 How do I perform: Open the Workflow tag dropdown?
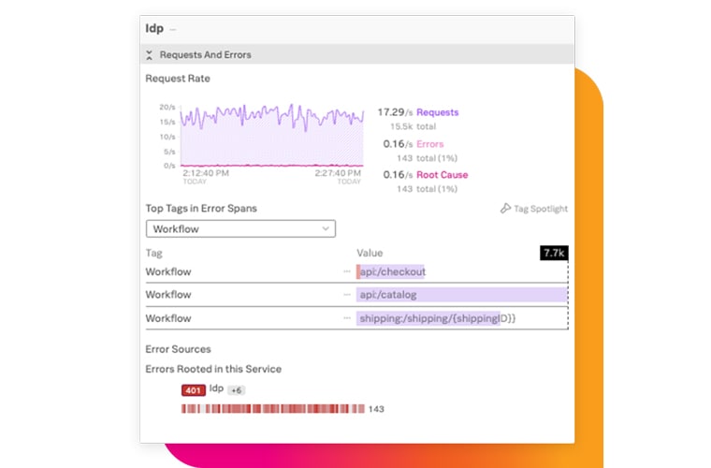coord(240,228)
